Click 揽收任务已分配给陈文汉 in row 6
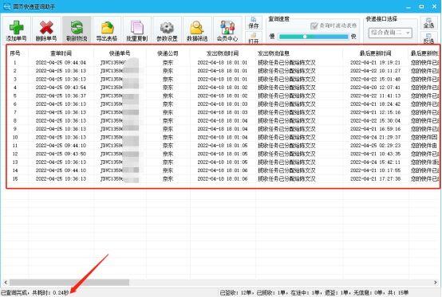Image resolution: width=442 pixels, height=297 pixels. (286, 104)
